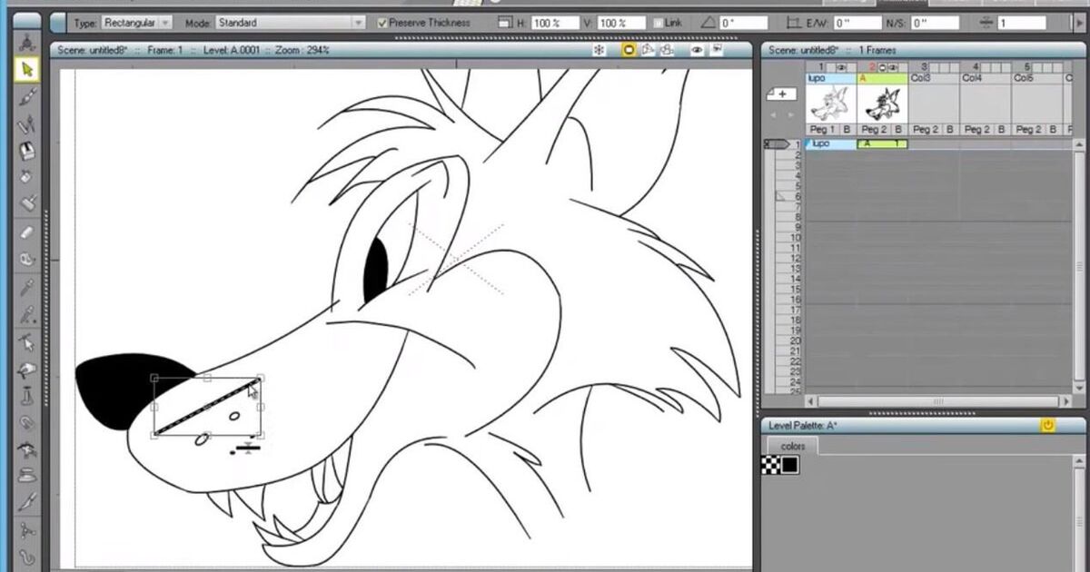Image resolution: width=1090 pixels, height=572 pixels.
Task: Toggle the highlighted yellow viewer mode icon
Action: (x=628, y=51)
